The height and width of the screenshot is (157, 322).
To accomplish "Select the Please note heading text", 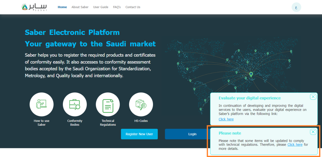I will pyautogui.click(x=230, y=133).
